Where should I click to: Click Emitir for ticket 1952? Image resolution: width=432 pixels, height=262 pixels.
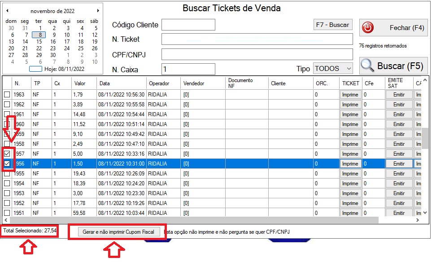pos(399,203)
